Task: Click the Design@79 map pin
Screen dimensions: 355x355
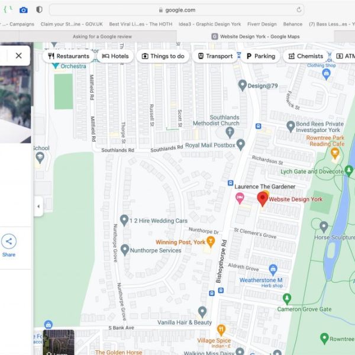Action: pos(242,85)
